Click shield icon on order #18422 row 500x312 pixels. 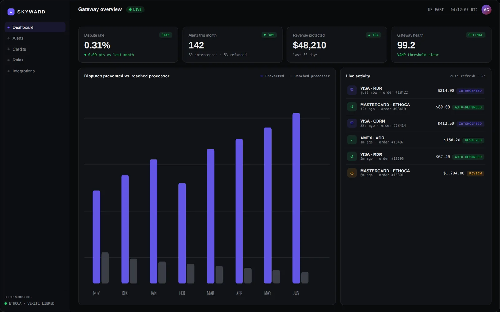pos(352,90)
